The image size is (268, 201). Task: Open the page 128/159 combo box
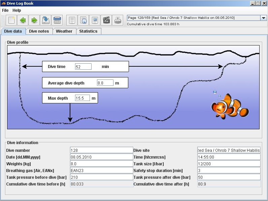[x=193, y=18]
